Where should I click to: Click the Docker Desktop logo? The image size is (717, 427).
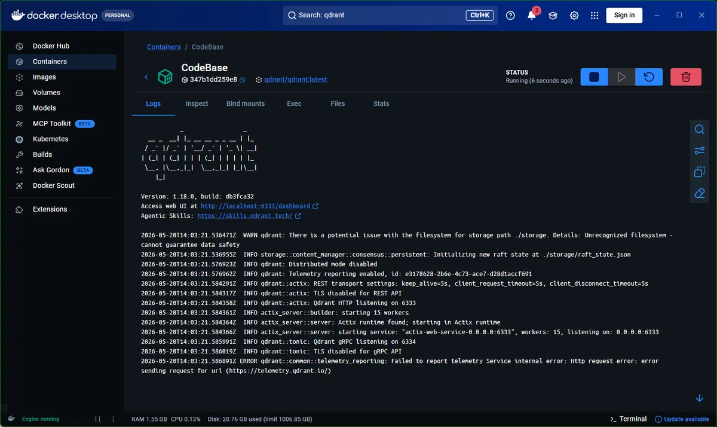[x=54, y=16]
